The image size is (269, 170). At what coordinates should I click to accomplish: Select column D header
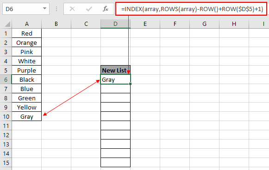(x=115, y=24)
